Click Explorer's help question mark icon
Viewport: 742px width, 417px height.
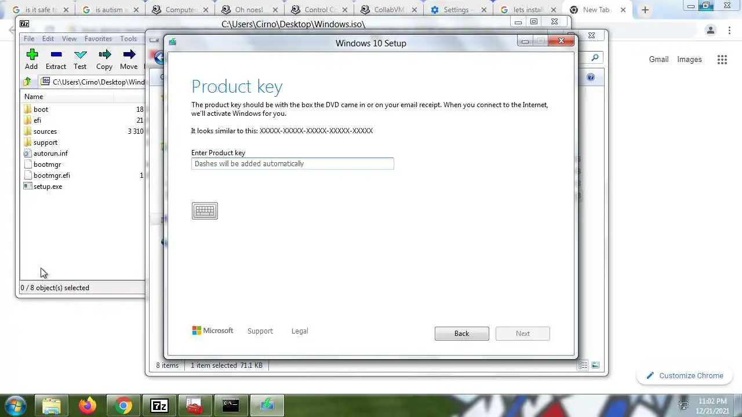click(x=591, y=77)
